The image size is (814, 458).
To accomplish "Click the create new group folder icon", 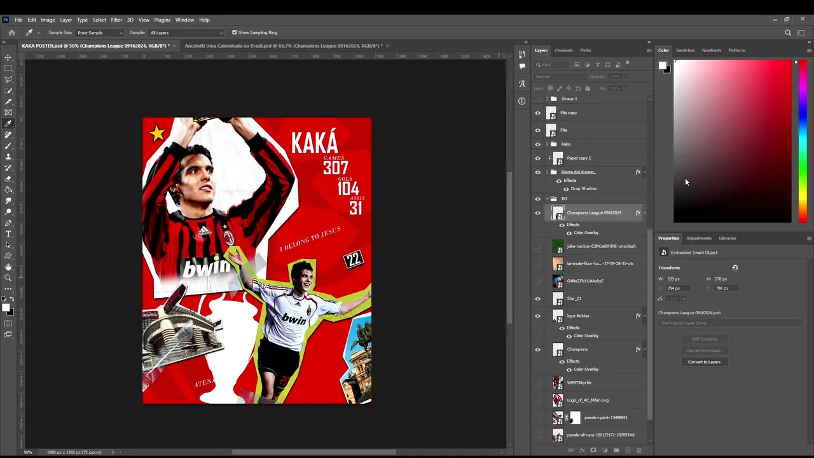I will click(616, 450).
